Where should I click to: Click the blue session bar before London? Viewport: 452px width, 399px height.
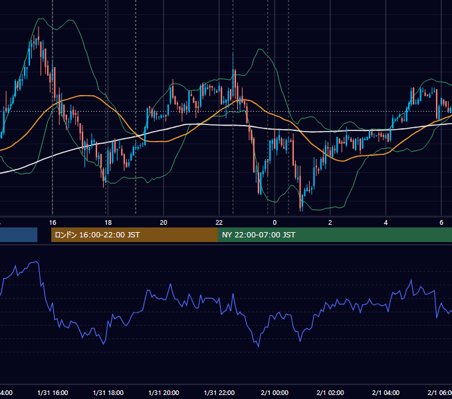[19, 235]
